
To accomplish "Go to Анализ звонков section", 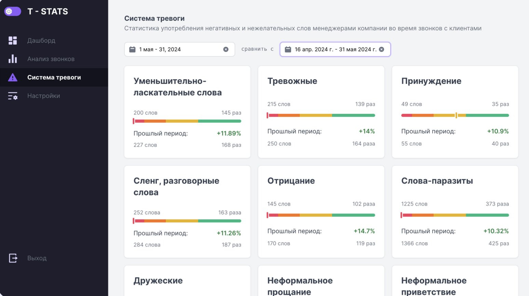I will pos(51,59).
